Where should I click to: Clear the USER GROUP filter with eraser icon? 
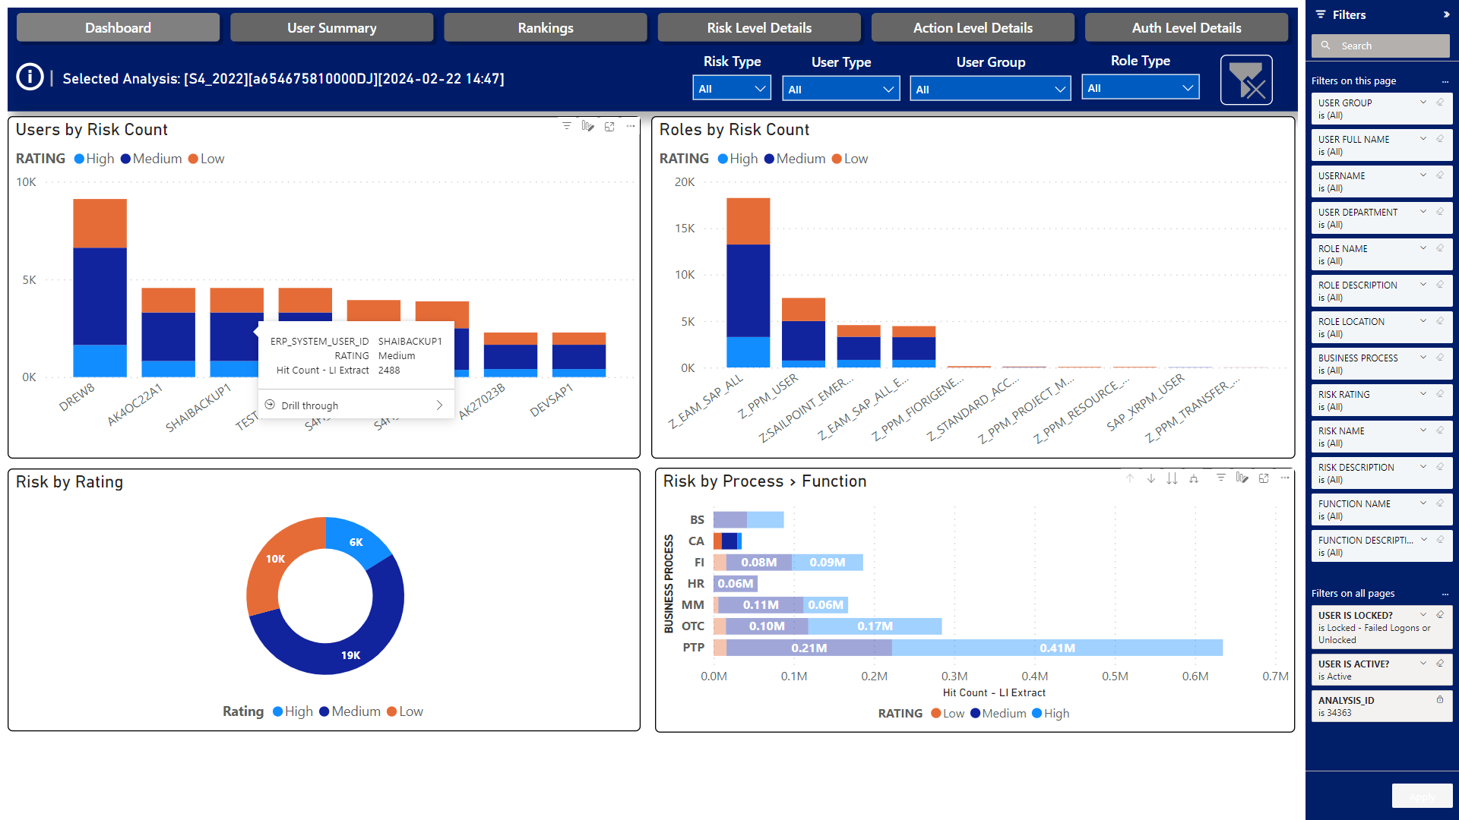click(x=1440, y=102)
